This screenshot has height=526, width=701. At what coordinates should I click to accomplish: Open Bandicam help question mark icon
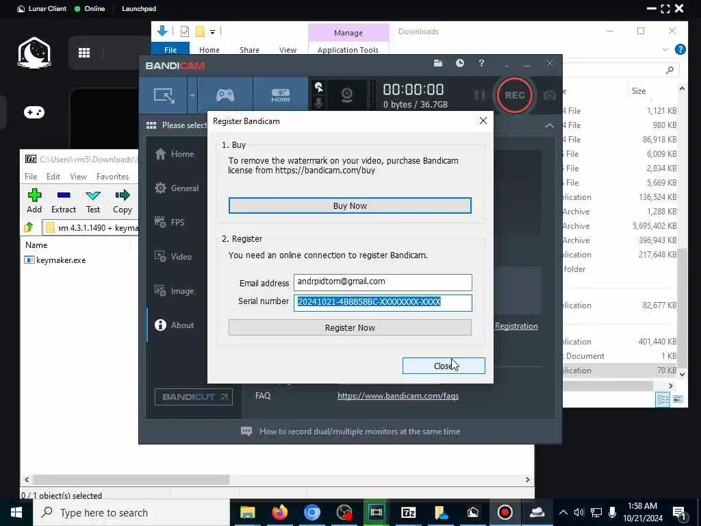481,63
